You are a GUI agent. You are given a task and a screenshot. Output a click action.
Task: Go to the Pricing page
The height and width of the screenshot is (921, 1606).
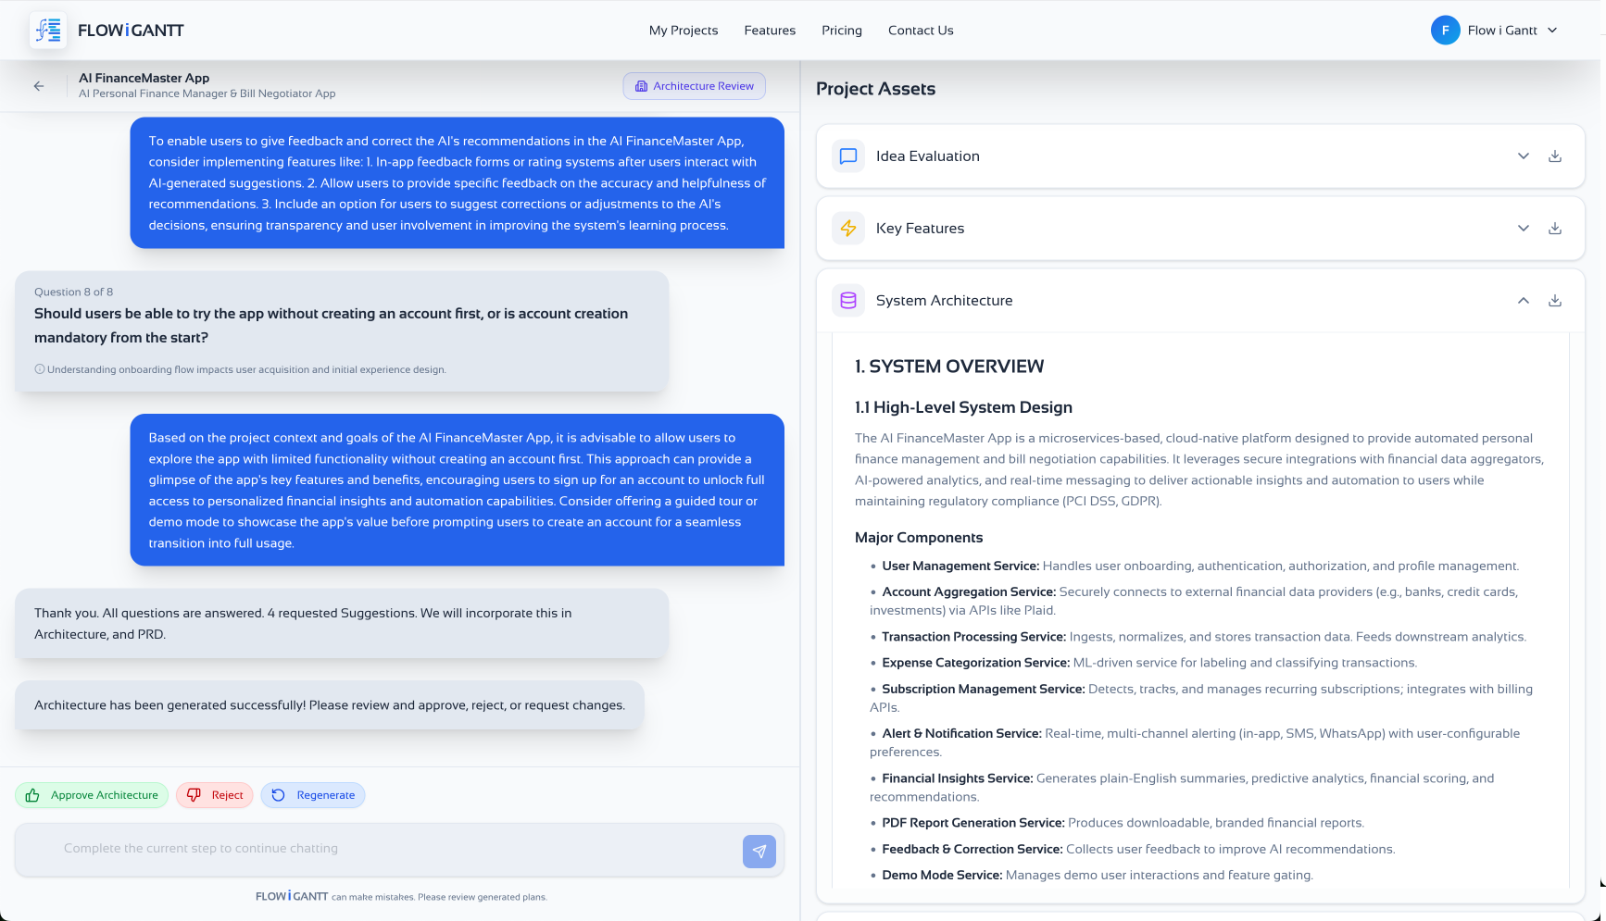coord(841,31)
